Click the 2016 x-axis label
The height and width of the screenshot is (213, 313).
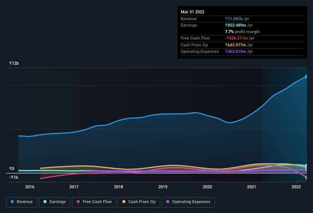click(30, 187)
